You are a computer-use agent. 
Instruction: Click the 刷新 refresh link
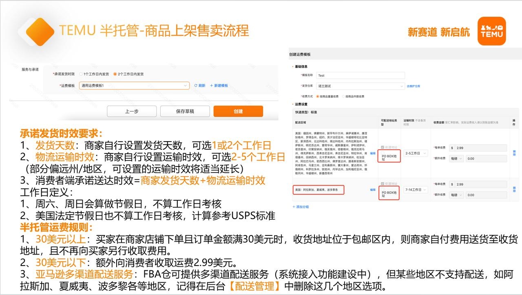200,86
